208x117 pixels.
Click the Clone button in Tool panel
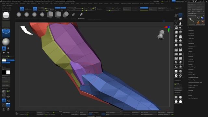click(x=189, y=9)
